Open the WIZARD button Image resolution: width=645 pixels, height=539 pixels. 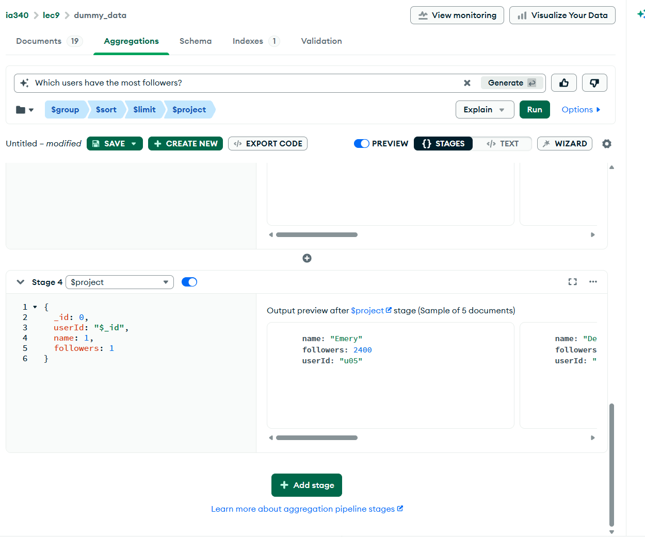coord(565,144)
